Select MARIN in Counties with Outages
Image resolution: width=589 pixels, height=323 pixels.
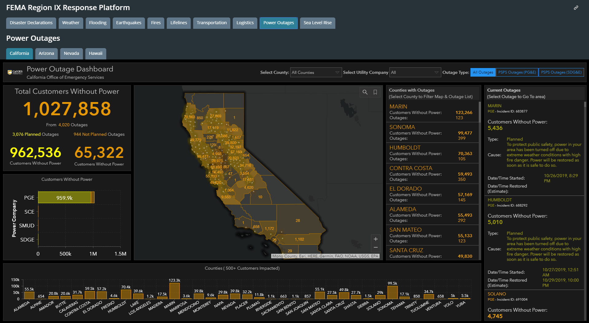click(x=432, y=112)
